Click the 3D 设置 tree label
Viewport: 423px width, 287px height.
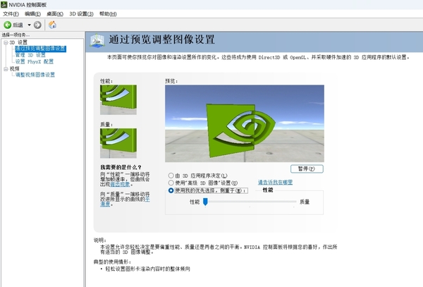[x=18, y=42]
